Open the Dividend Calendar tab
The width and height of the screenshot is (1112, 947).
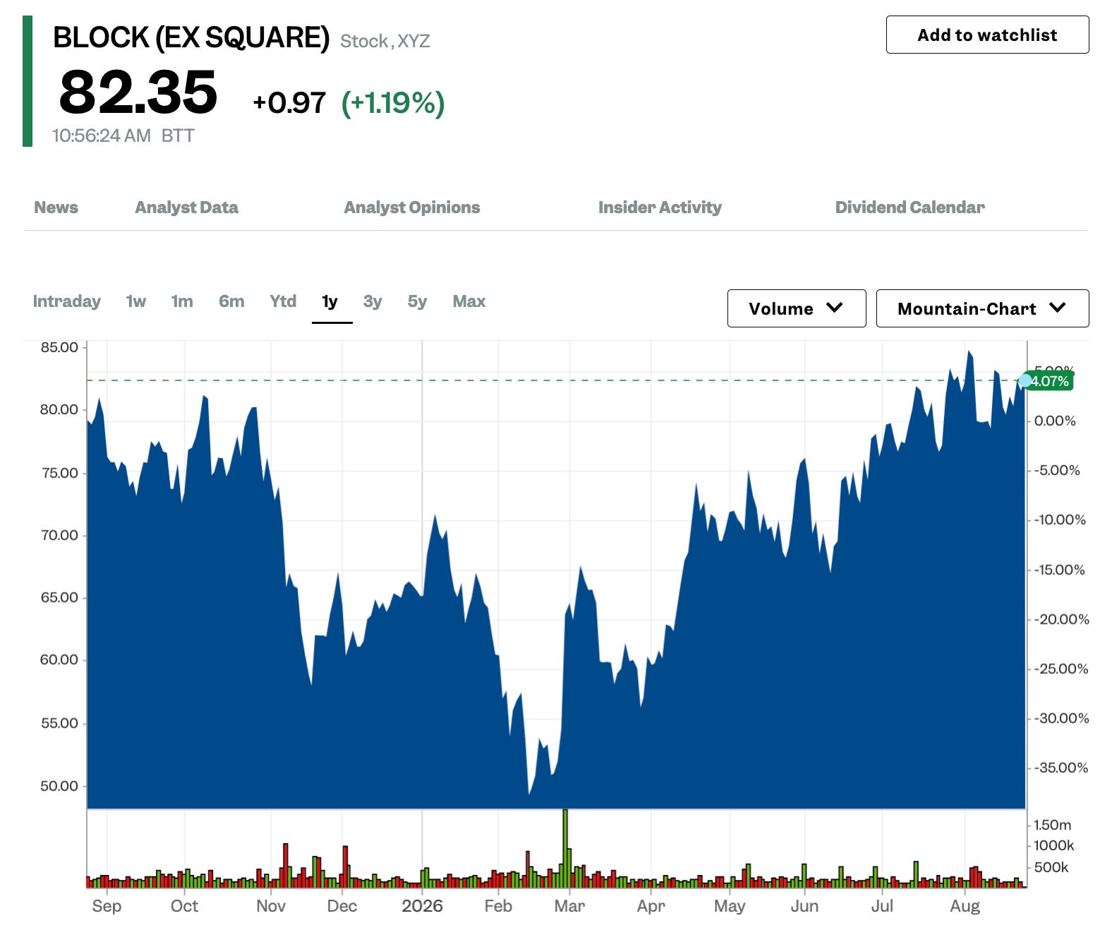pyautogui.click(x=909, y=207)
